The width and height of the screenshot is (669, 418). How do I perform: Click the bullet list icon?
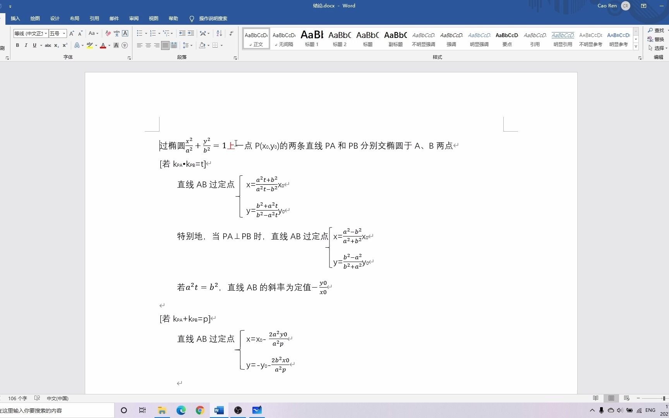click(x=139, y=33)
